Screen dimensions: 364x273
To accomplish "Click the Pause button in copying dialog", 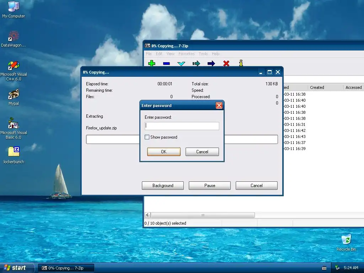I will pyautogui.click(x=210, y=186).
